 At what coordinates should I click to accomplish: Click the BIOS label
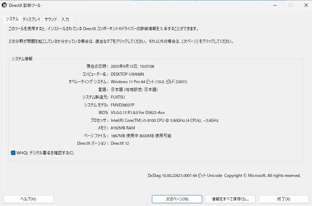(104, 113)
